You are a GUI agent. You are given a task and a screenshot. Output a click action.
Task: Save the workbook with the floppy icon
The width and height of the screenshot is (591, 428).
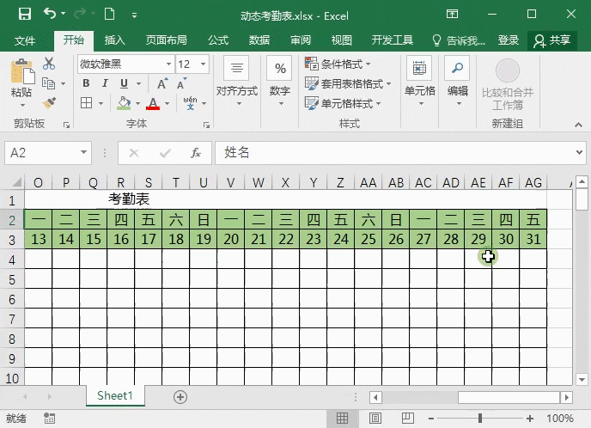[x=25, y=15]
